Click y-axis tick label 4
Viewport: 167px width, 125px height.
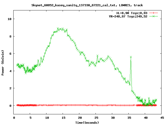click(10, 71)
